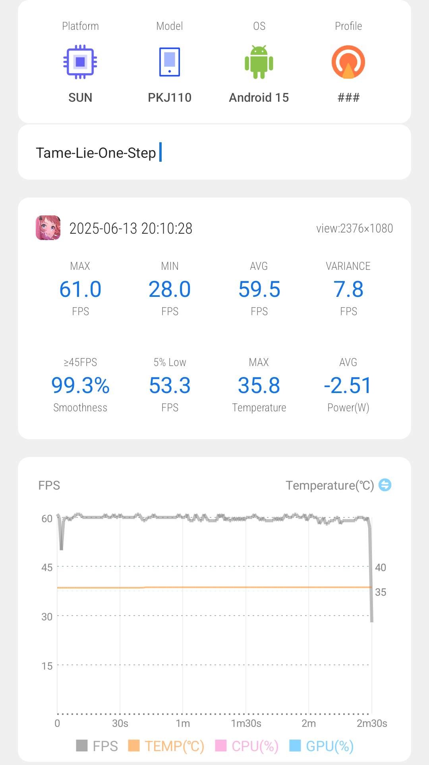This screenshot has width=429, height=765.
Task: Tap the -2.51 average Power value
Action: coord(348,385)
